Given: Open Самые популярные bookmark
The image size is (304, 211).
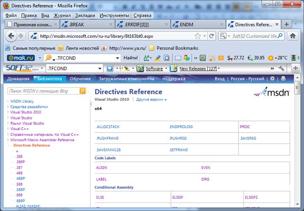Looking at the screenshot, I should click(x=30, y=48).
